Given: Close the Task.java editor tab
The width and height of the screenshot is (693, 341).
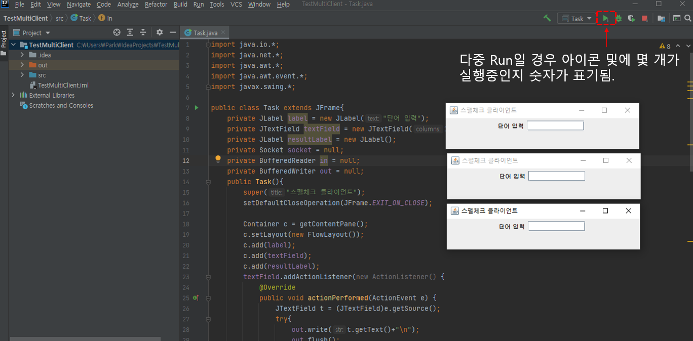Looking at the screenshot, I should point(223,32).
